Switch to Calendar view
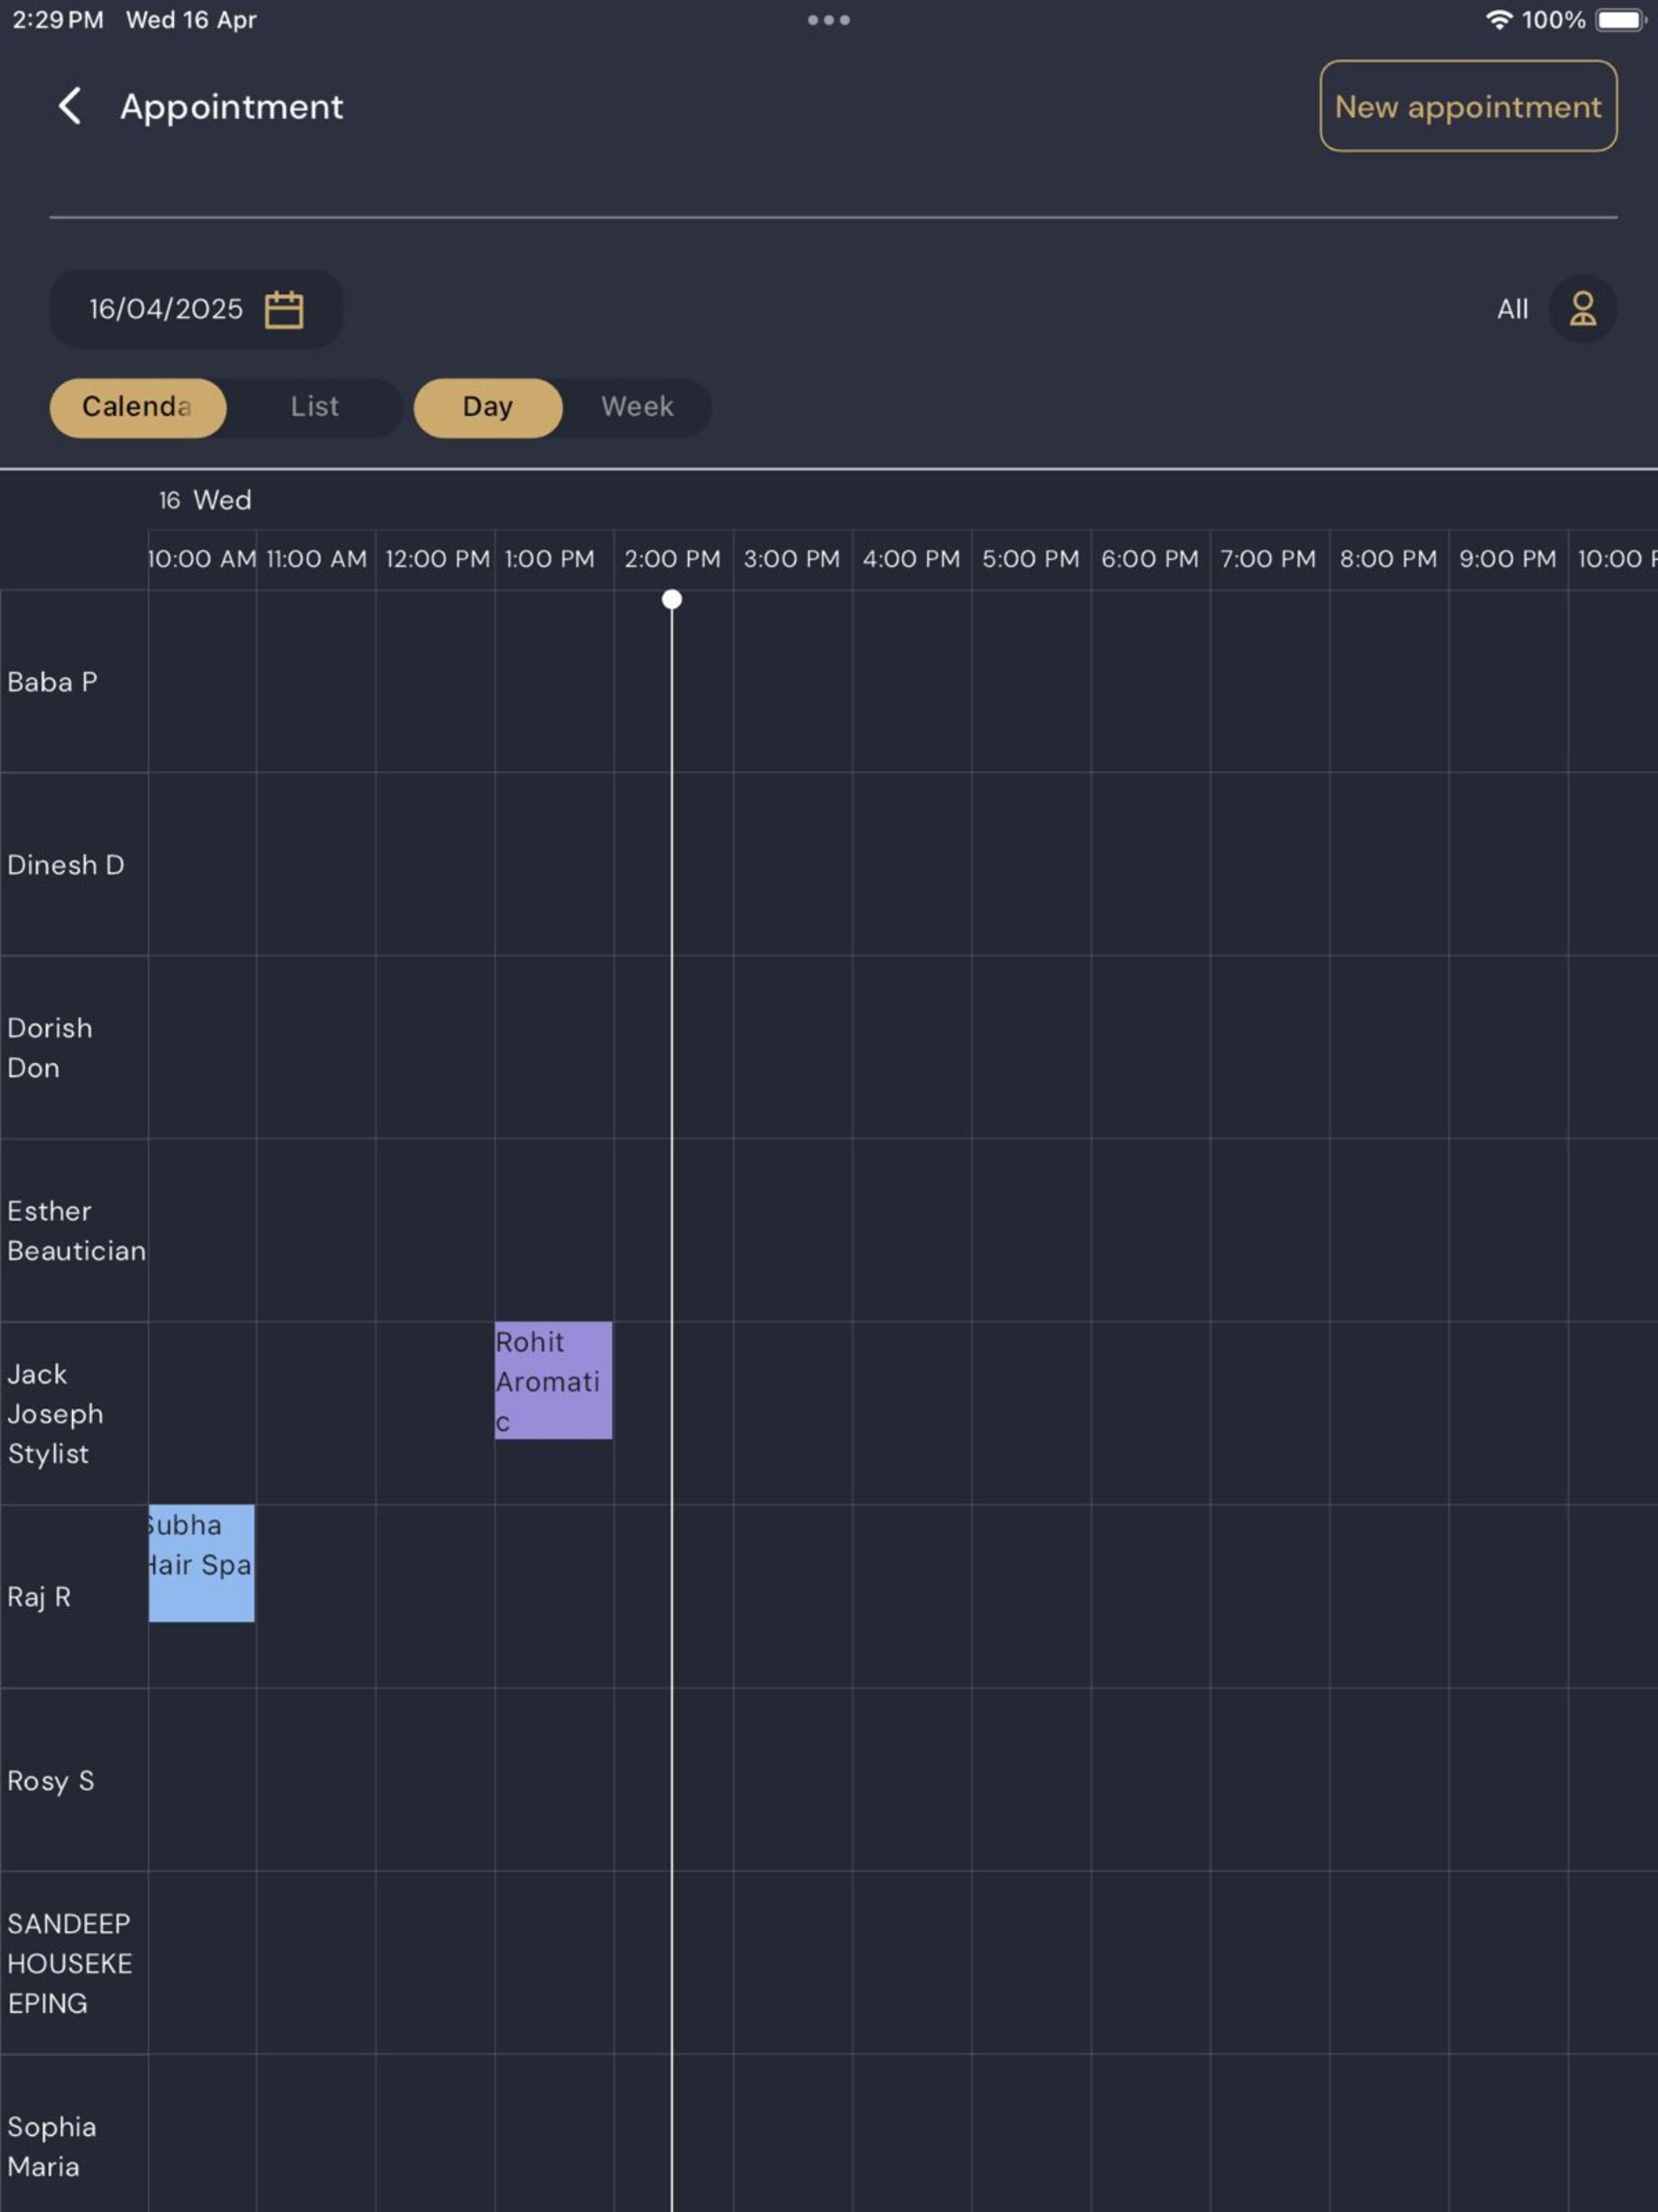 click(x=138, y=407)
